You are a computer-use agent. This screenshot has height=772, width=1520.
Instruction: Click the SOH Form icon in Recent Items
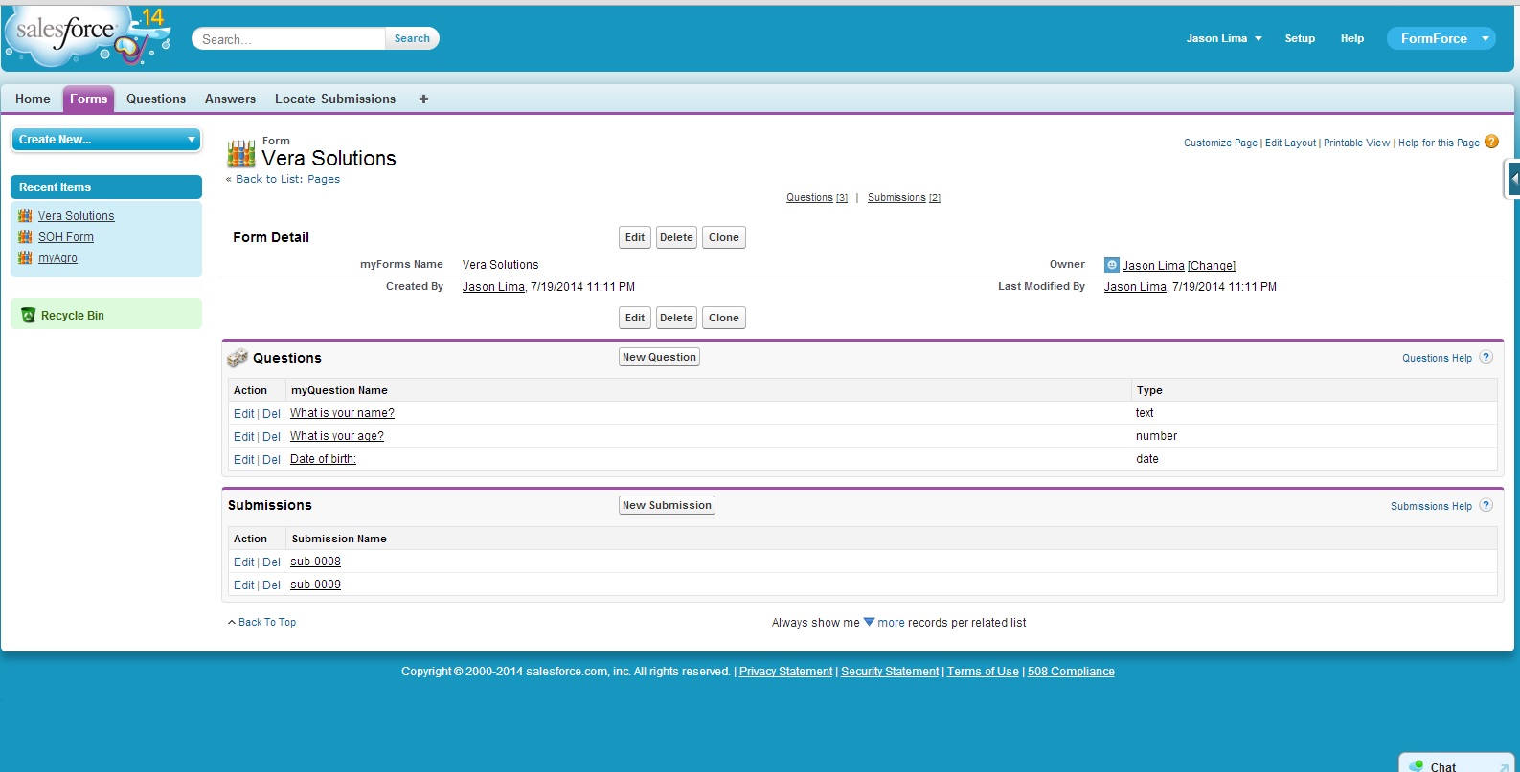pos(25,236)
